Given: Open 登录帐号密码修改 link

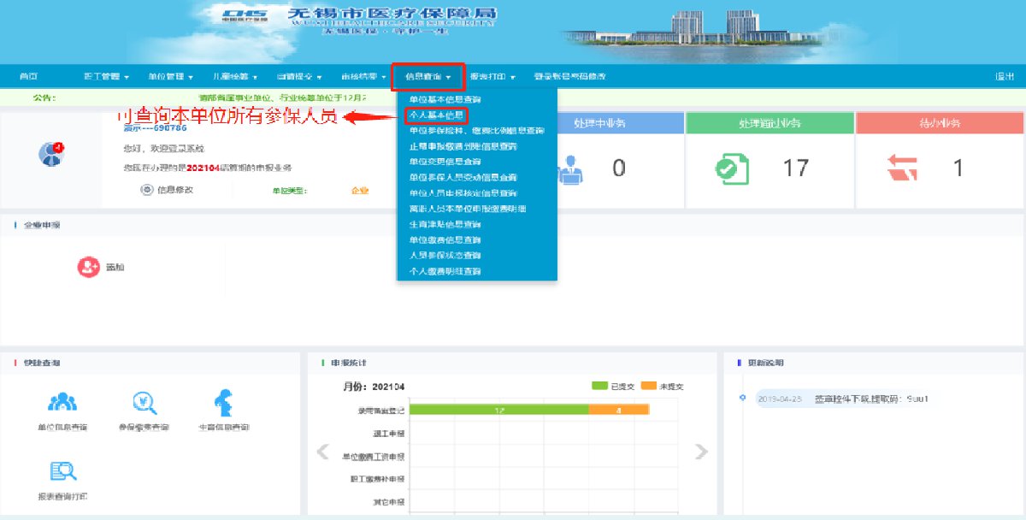Looking at the screenshot, I should click(x=569, y=77).
